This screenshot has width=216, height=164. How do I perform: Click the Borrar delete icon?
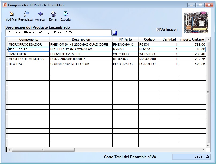[53, 14]
